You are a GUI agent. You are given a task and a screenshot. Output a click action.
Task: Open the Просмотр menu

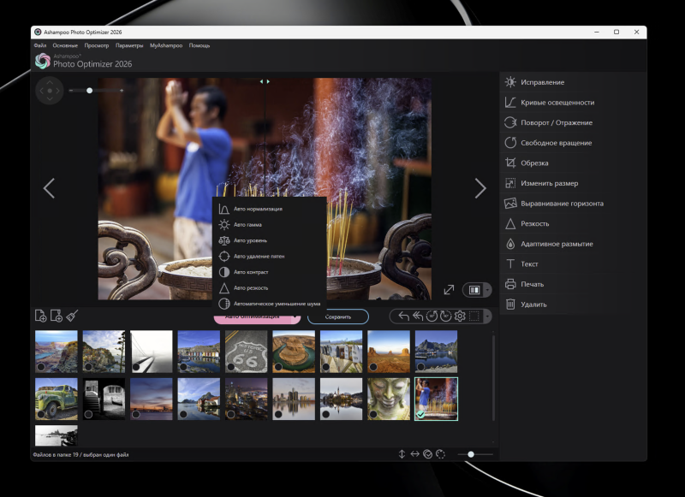(x=97, y=45)
